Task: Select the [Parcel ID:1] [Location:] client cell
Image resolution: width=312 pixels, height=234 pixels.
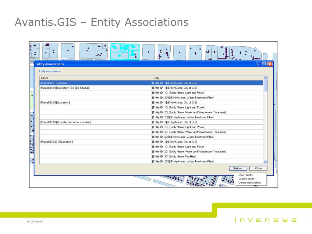Action: (95, 83)
